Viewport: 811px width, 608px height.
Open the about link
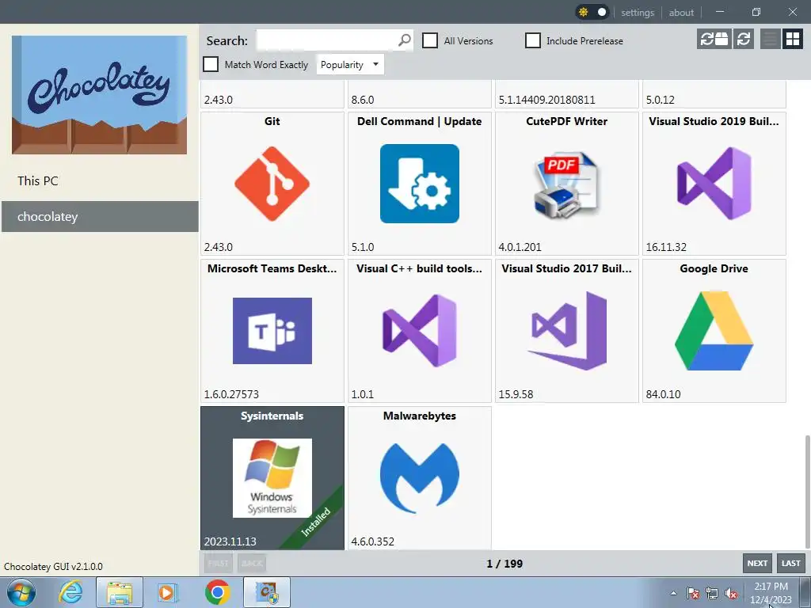pyautogui.click(x=681, y=13)
